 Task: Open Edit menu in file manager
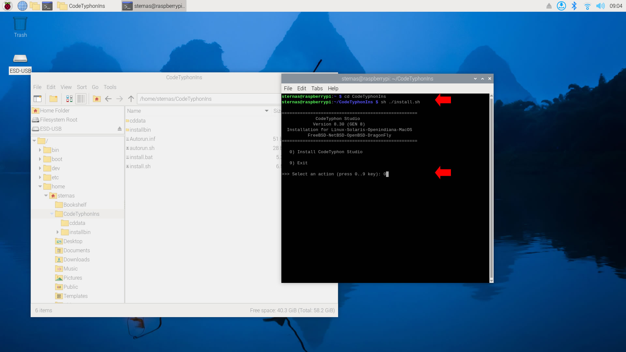pos(51,87)
